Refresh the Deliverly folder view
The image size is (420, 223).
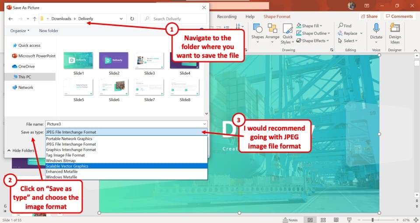[x=132, y=19]
